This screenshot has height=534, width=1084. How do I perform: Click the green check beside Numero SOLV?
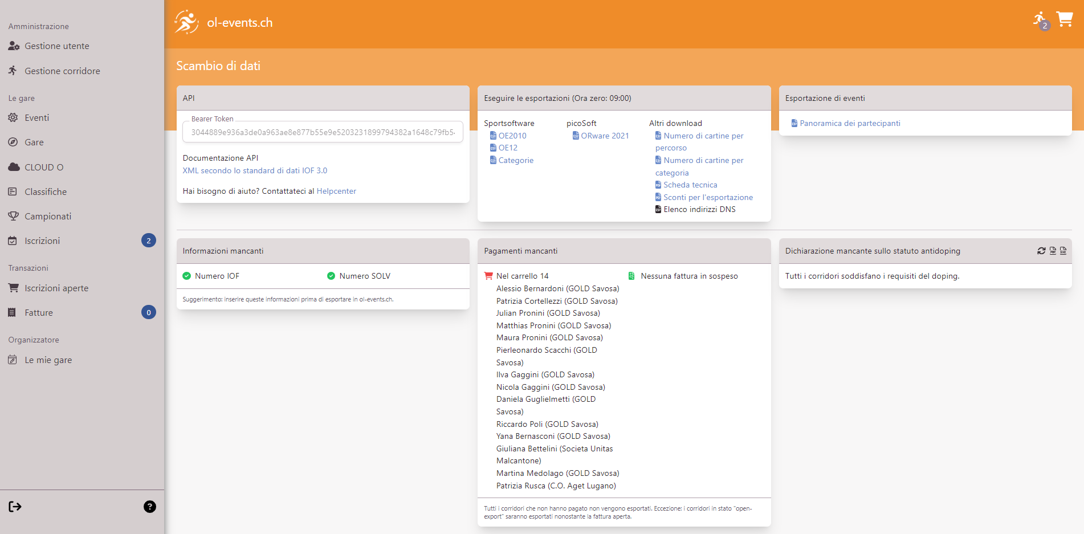click(331, 276)
